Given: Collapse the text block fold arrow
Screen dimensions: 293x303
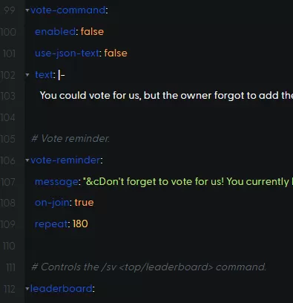Looking at the screenshot, I should (27, 74).
